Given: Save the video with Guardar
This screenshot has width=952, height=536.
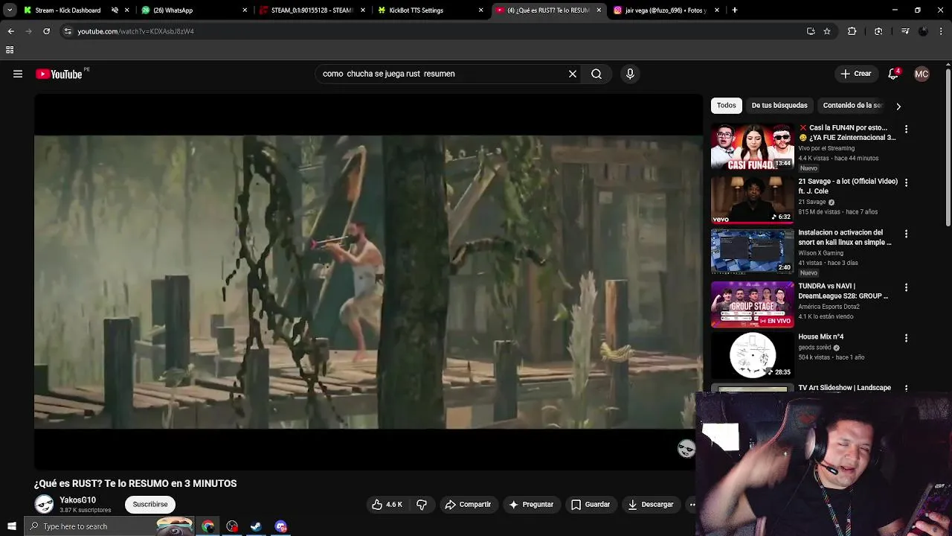Looking at the screenshot, I should (x=591, y=505).
